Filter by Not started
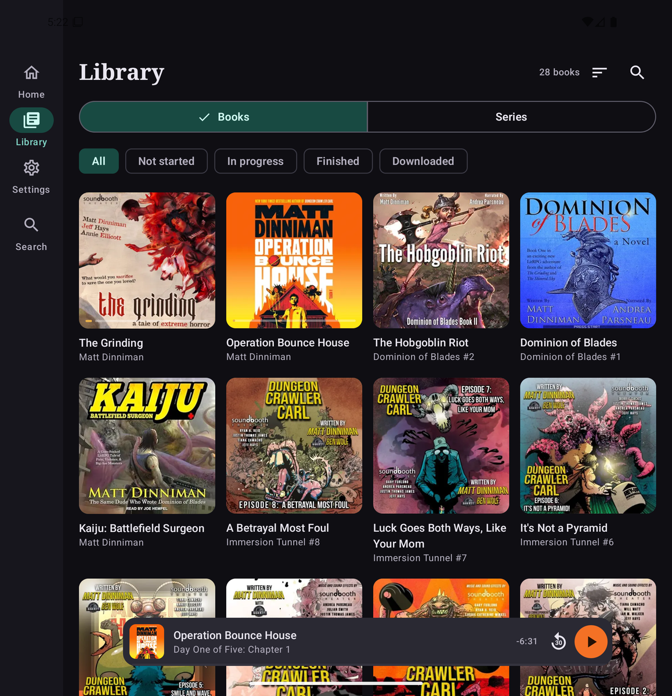 [x=167, y=161]
